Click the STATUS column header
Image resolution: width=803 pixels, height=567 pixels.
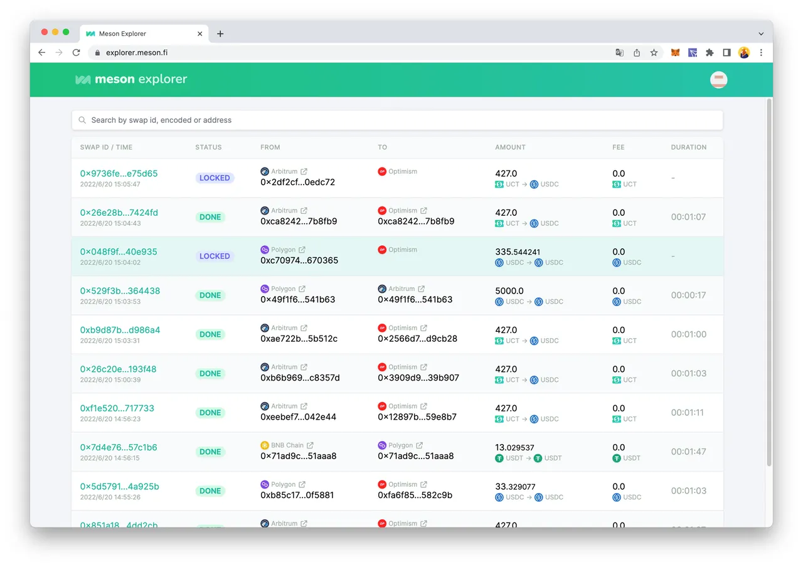(x=208, y=147)
